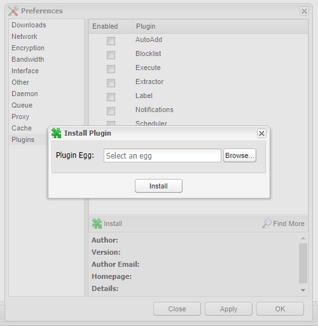Open the Downloads preferences page

[29, 25]
